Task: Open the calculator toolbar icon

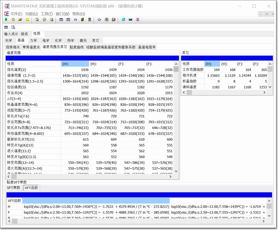Action: pyautogui.click(x=89, y=20)
